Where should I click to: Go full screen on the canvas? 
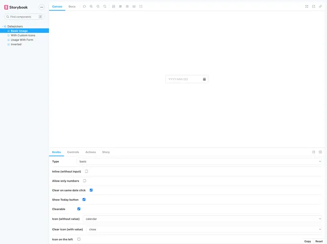pyautogui.click(x=307, y=7)
